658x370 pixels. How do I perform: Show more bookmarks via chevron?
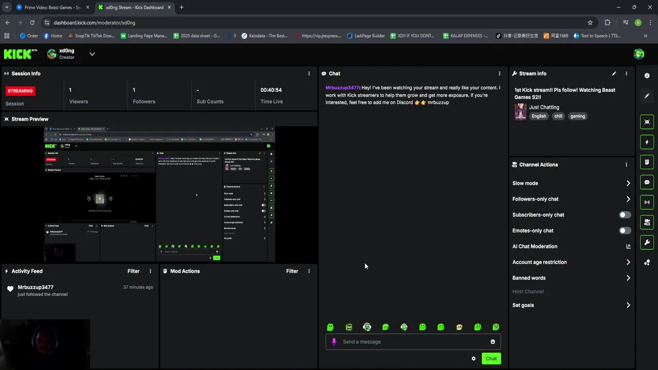click(646, 36)
